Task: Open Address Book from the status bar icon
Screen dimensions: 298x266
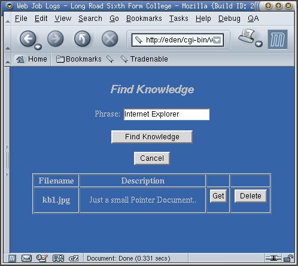Action: point(58,258)
